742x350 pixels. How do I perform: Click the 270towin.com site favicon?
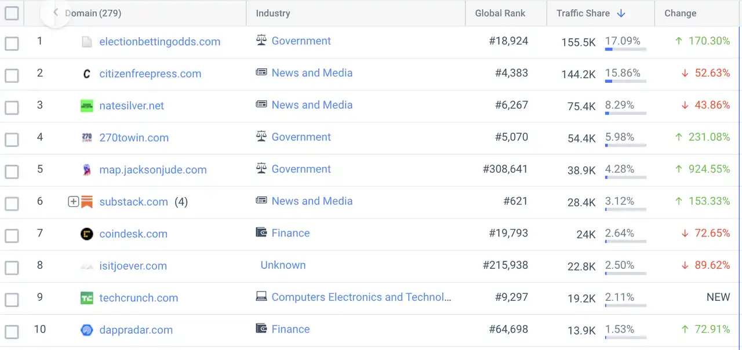86,138
